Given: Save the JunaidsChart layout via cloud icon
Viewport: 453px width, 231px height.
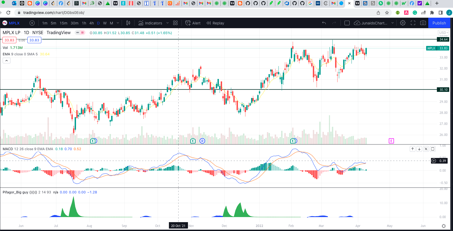Looking at the screenshot, I should (357, 23).
